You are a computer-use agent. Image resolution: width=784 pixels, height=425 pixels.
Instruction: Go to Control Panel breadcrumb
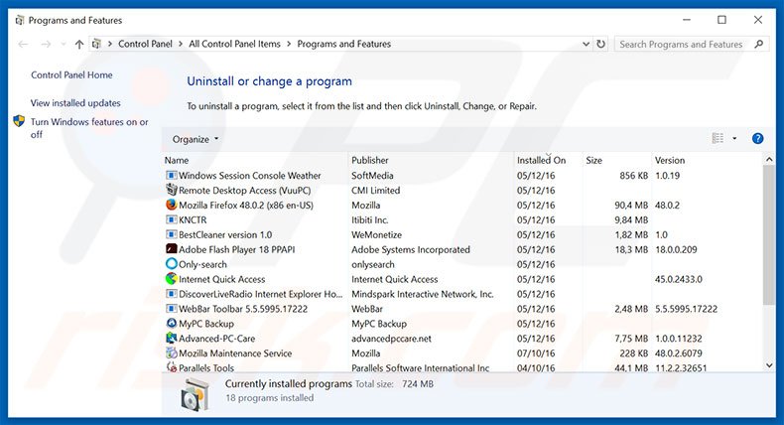point(145,44)
